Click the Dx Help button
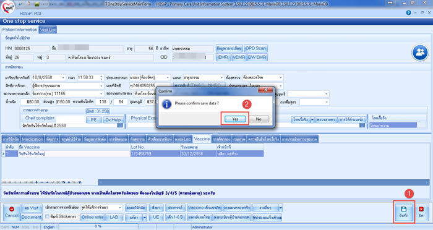The image size is (433, 230). [113, 120]
